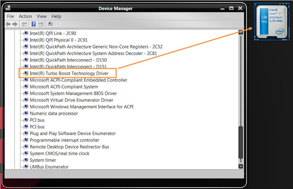Click the device icon next to System timer

tap(26, 160)
